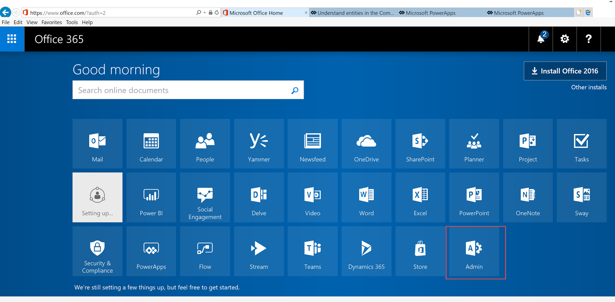Screen dimensions: 615x302
Task: Open the SharePoint tile
Action: point(420,144)
